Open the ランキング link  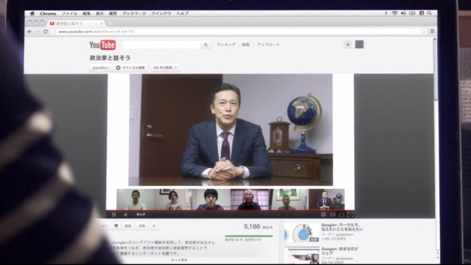pyautogui.click(x=226, y=44)
